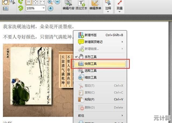Screen dimensions: 172x123
Task: Click the actual size 1:1 icon
Action: pos(28,2)
